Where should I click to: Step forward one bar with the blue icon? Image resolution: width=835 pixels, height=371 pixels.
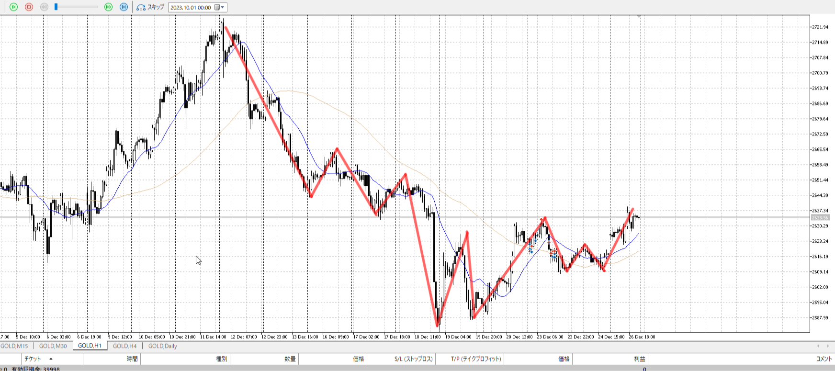[x=124, y=7]
